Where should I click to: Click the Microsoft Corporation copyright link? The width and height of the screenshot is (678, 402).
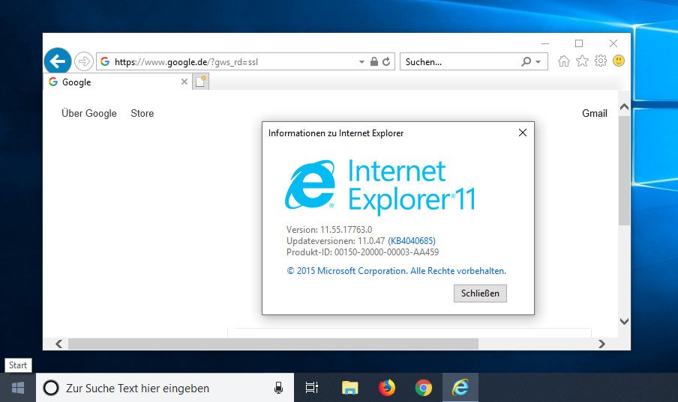pos(396,271)
